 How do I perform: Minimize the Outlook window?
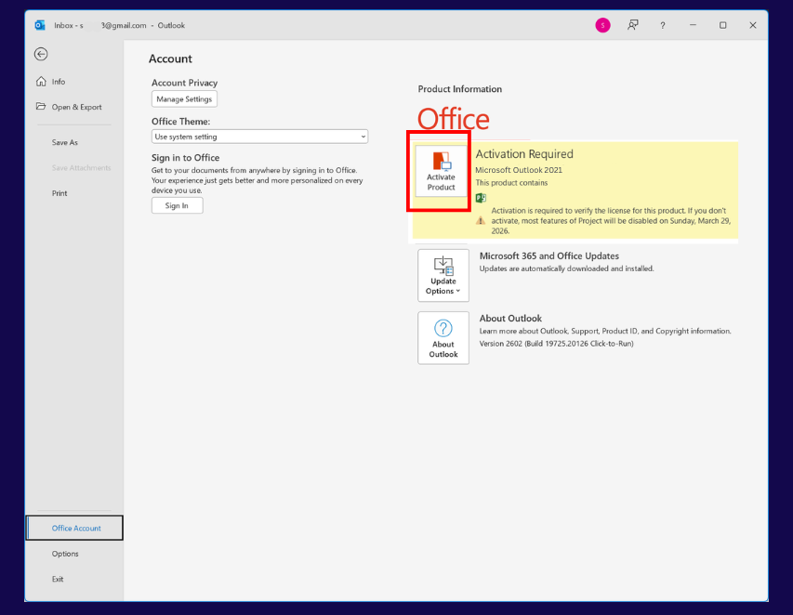(x=693, y=25)
